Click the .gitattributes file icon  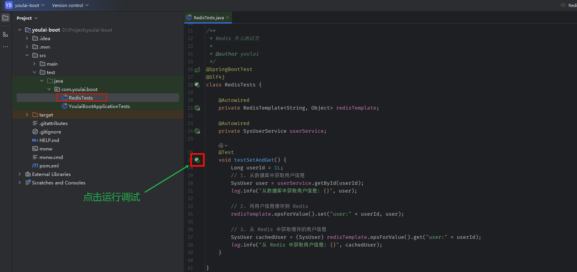35,123
